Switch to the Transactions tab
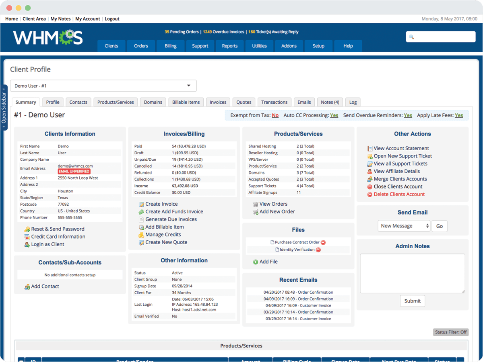 [275, 102]
